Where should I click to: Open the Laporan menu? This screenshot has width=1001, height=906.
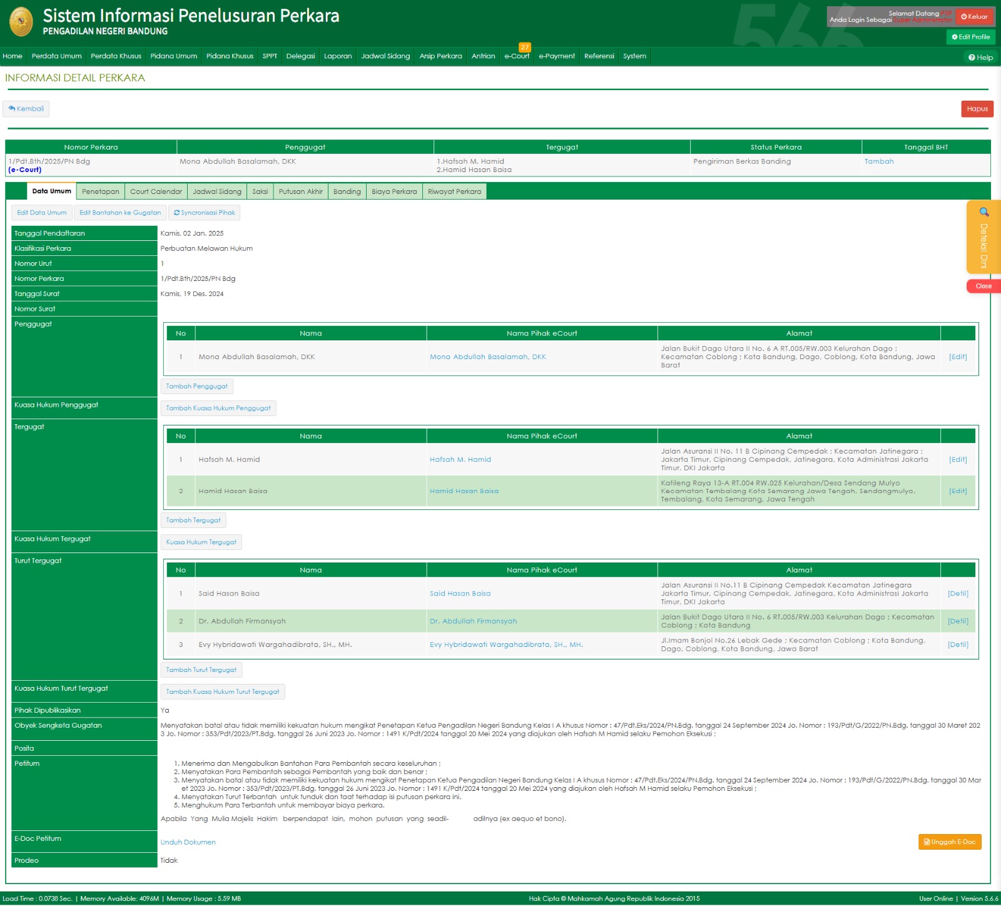point(338,56)
